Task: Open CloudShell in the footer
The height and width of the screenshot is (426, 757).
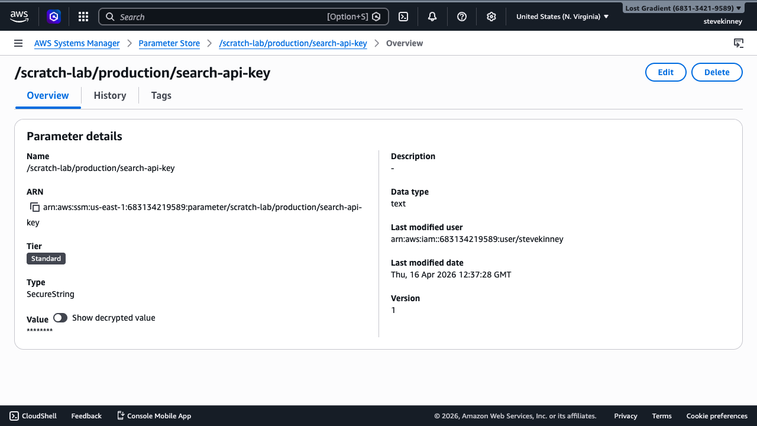Action: [x=33, y=416]
